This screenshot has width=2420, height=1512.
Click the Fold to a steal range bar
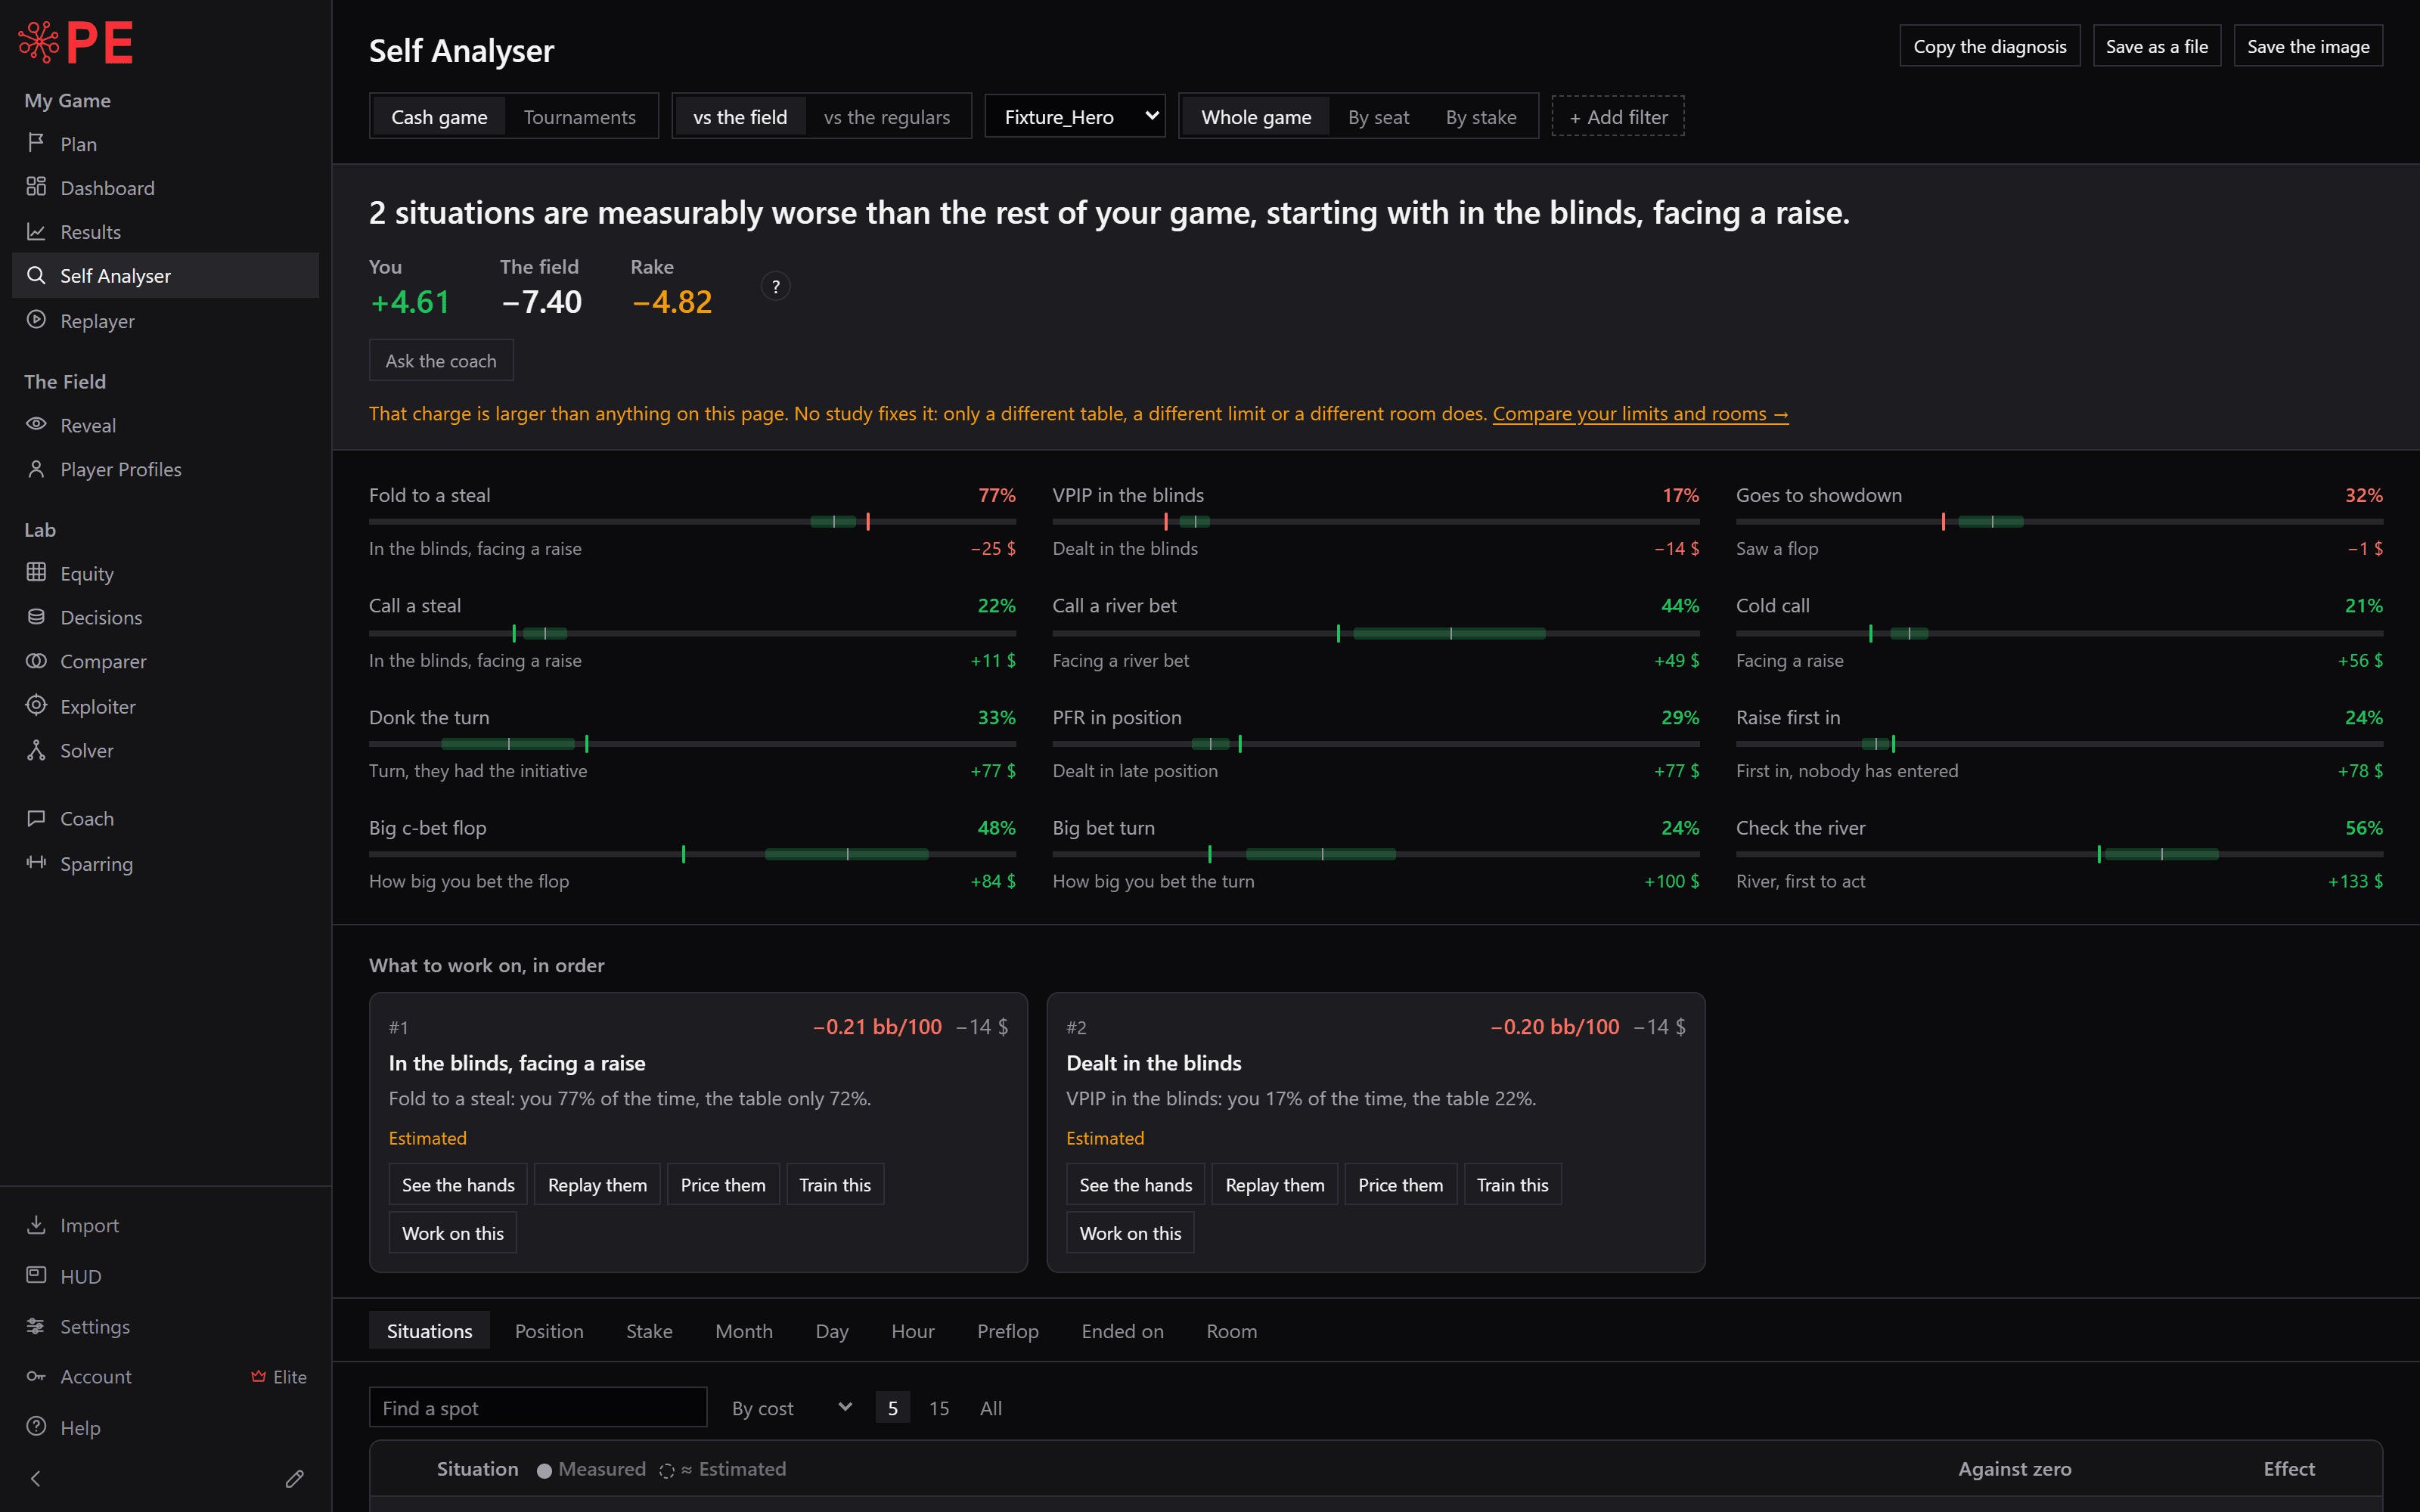pyautogui.click(x=692, y=521)
